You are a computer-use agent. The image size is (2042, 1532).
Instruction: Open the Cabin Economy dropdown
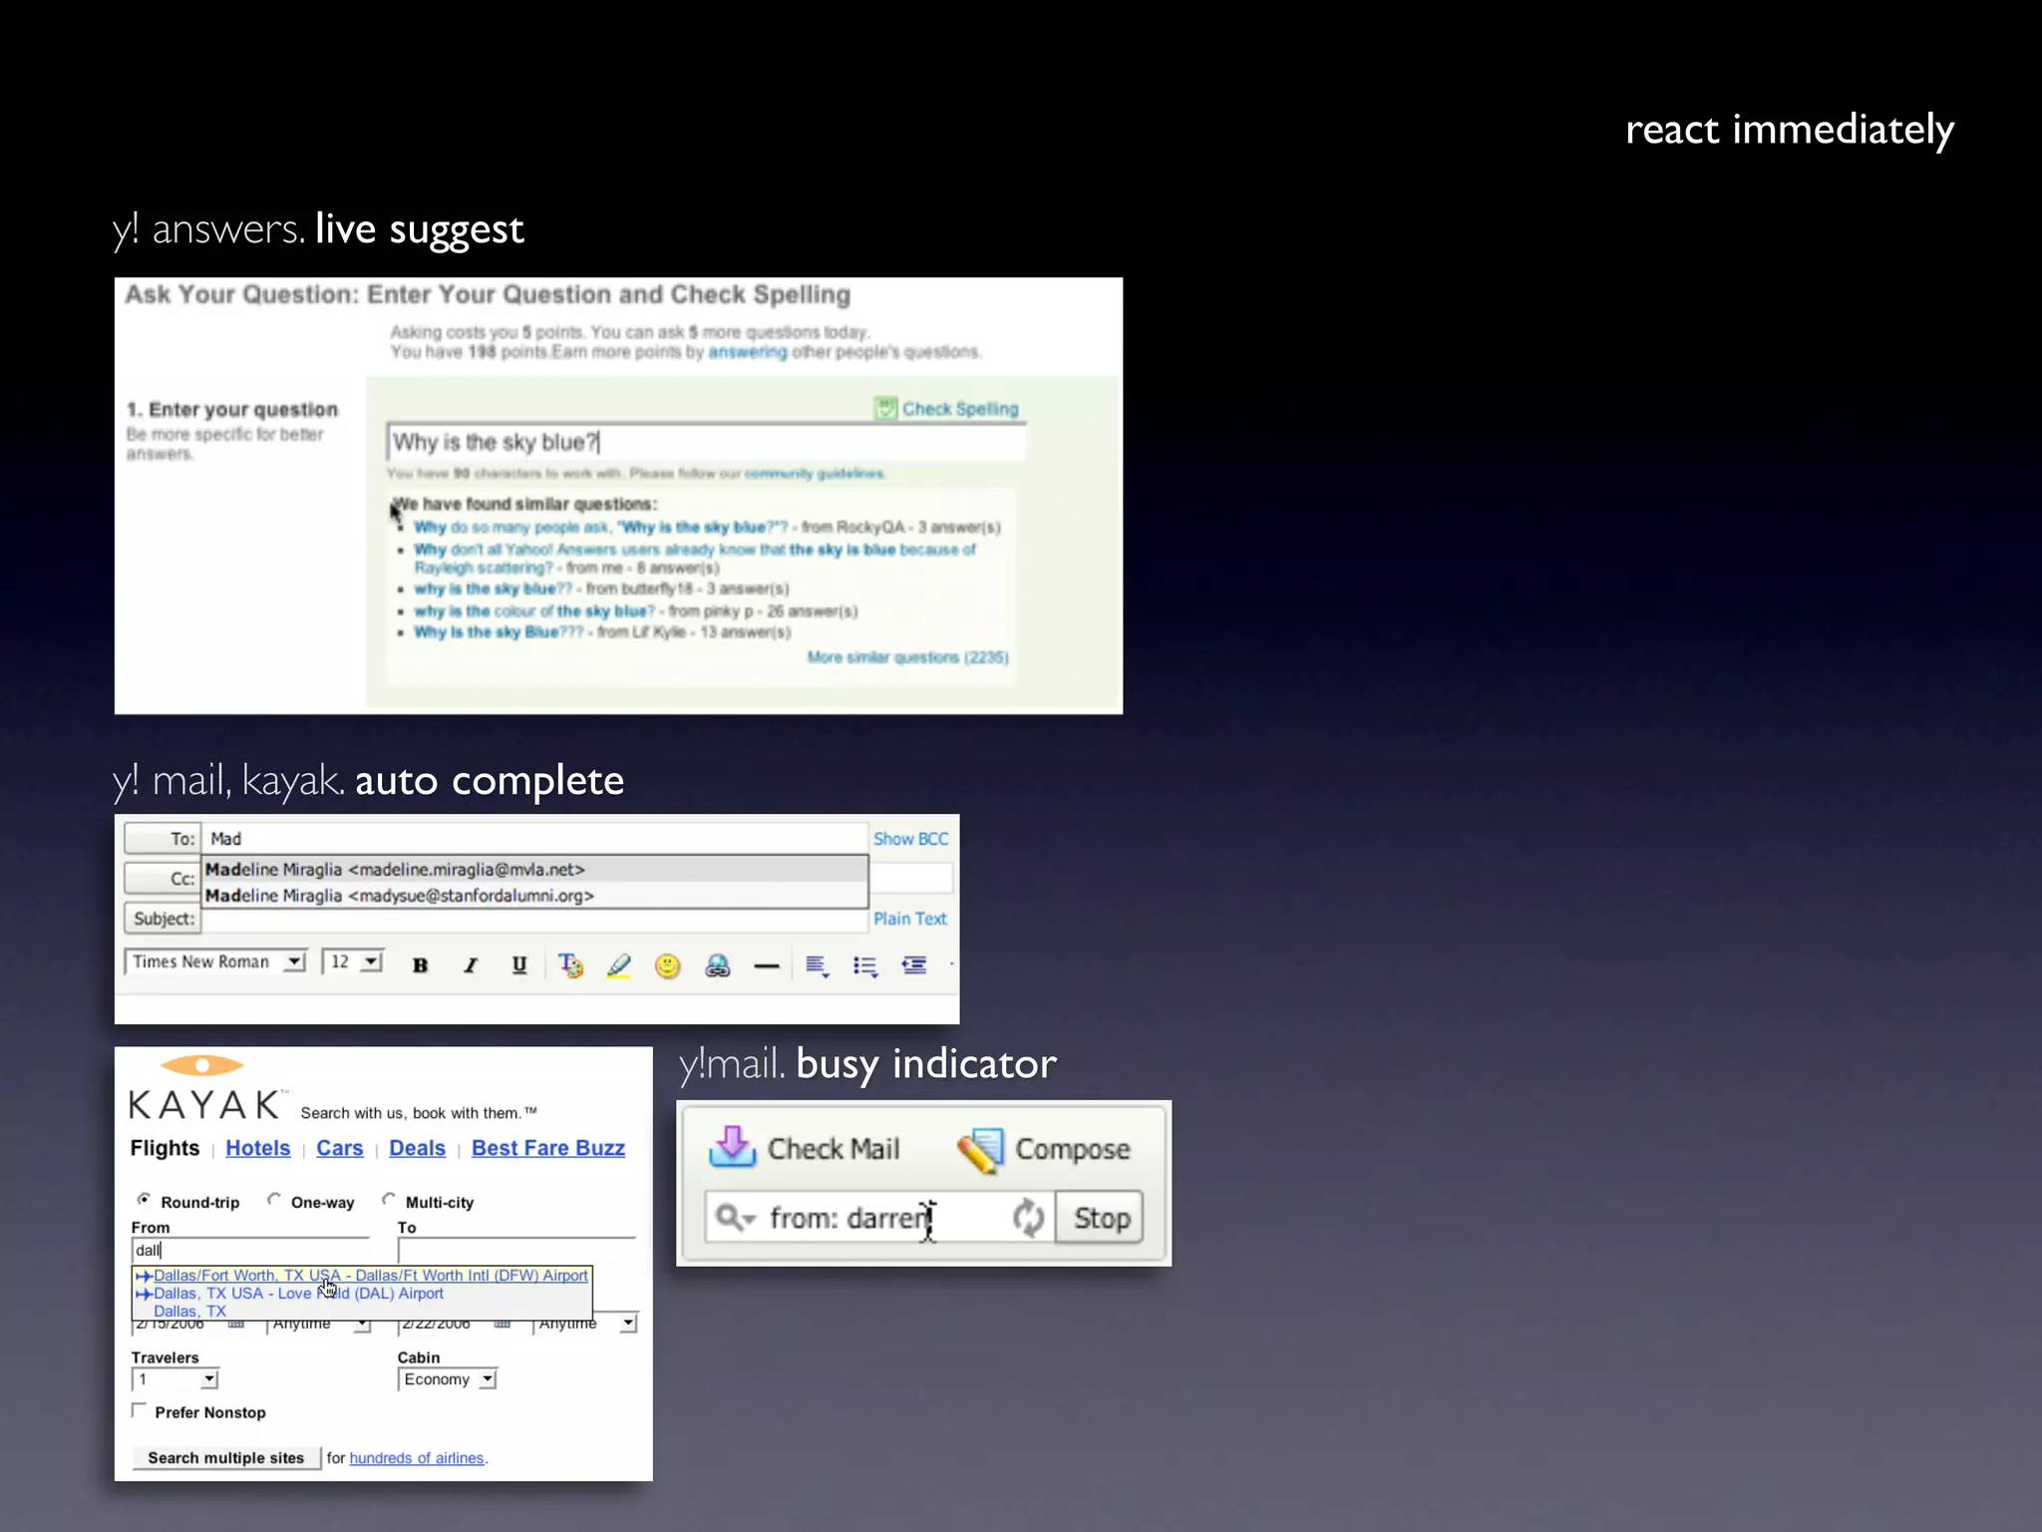click(x=447, y=1379)
